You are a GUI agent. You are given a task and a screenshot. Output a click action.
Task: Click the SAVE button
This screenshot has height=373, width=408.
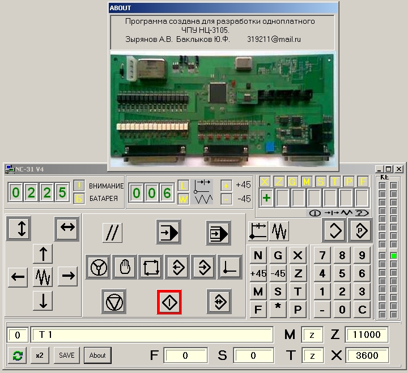pyautogui.click(x=67, y=355)
